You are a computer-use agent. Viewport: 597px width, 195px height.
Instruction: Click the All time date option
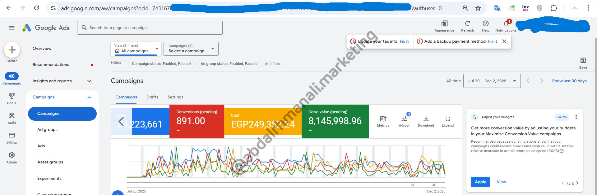454,81
